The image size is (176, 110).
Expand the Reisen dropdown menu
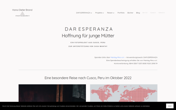click(x=111, y=13)
